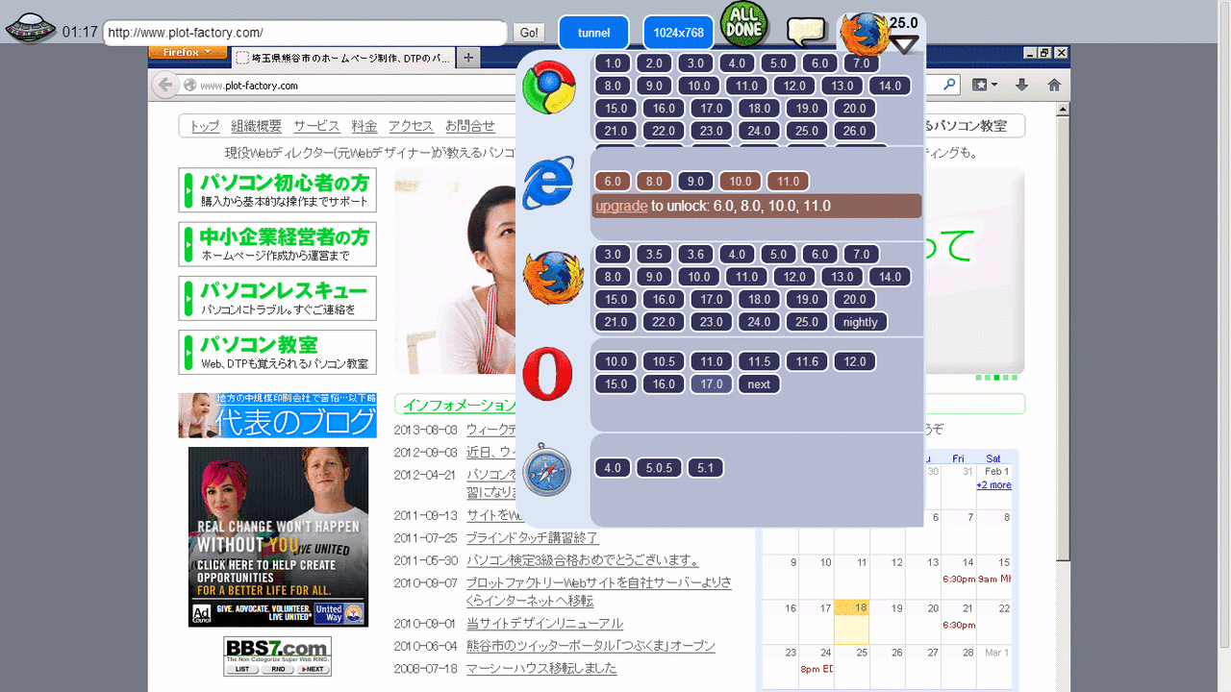Screen dimensions: 1231x692
Task: Expand the browser selector triangle arrow
Action: click(904, 43)
